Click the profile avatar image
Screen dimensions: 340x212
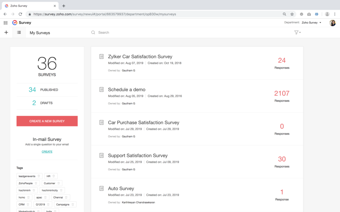click(x=332, y=23)
